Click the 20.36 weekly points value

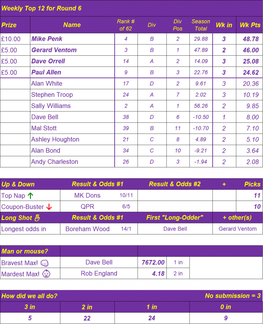tap(251, 84)
